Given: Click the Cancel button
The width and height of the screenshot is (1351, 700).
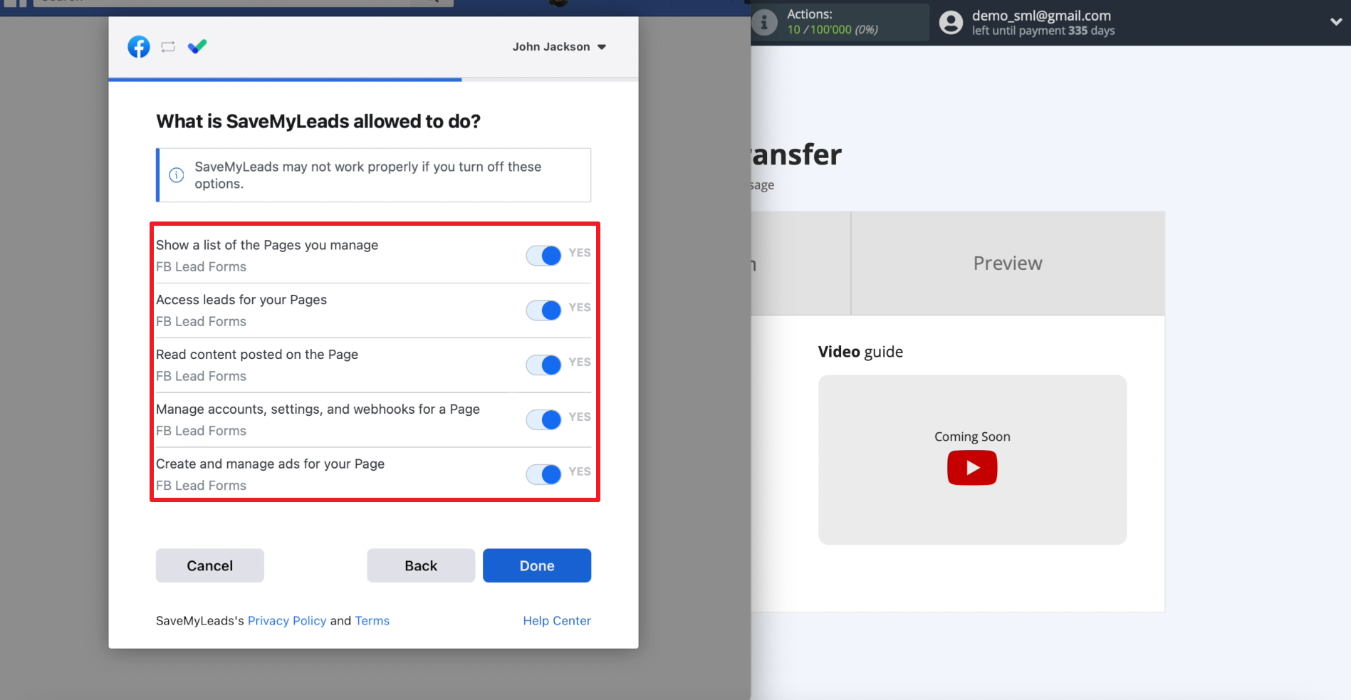Looking at the screenshot, I should [x=210, y=565].
